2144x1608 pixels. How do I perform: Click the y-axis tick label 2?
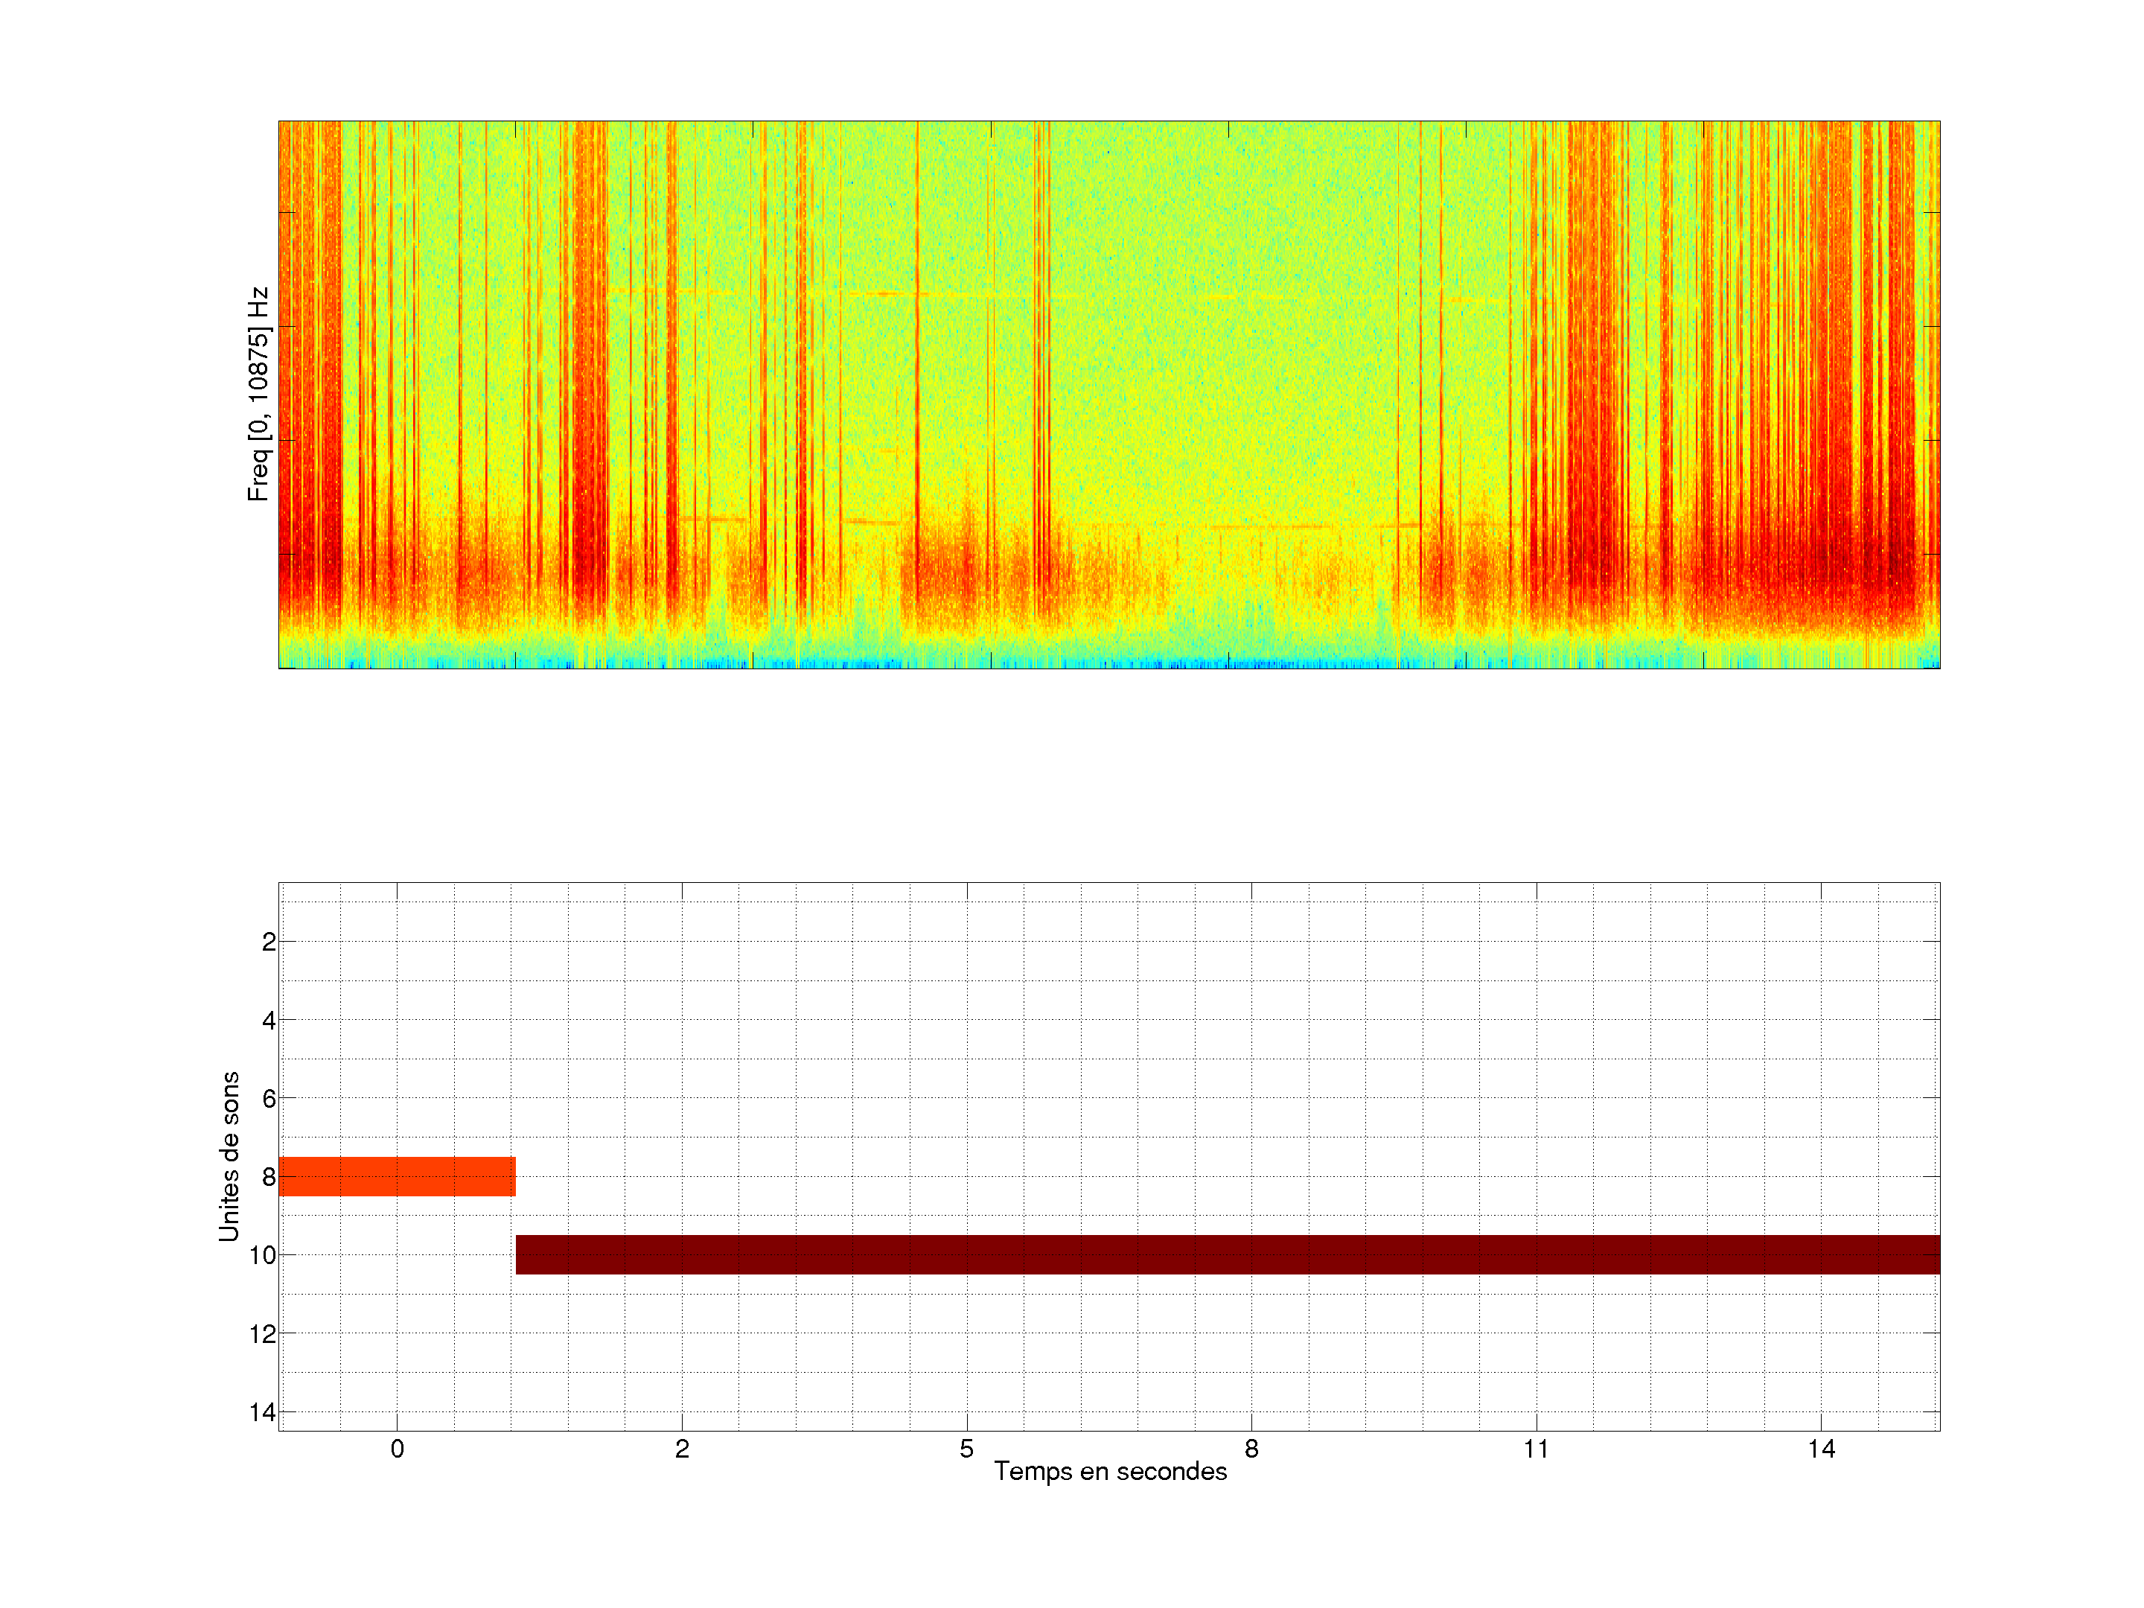point(269,942)
